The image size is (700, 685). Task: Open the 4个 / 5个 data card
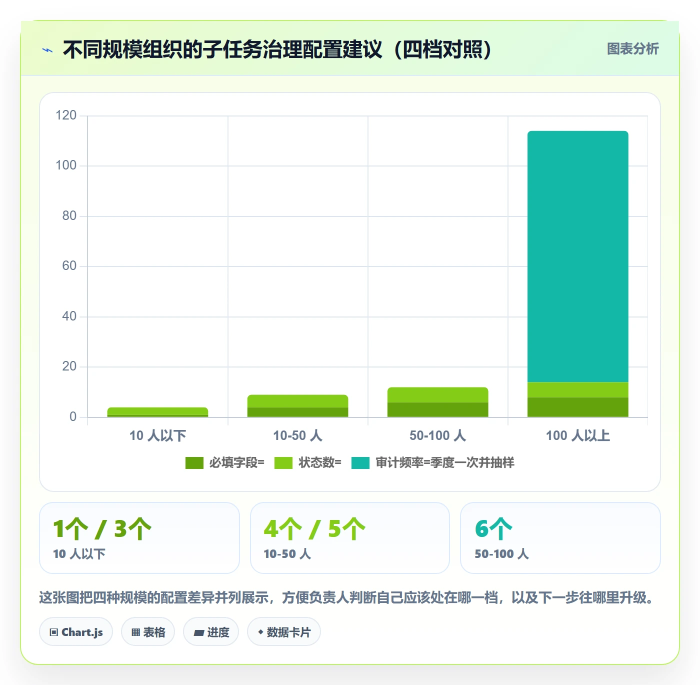[x=350, y=538]
